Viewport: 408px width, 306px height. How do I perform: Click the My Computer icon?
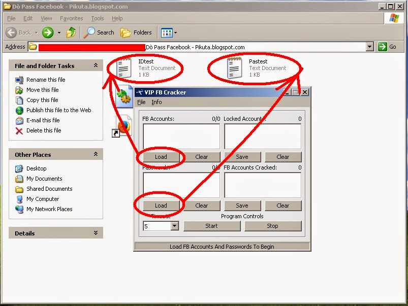click(19, 199)
